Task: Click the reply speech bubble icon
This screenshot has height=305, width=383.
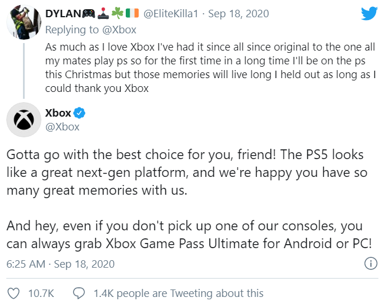Action: pos(81,293)
